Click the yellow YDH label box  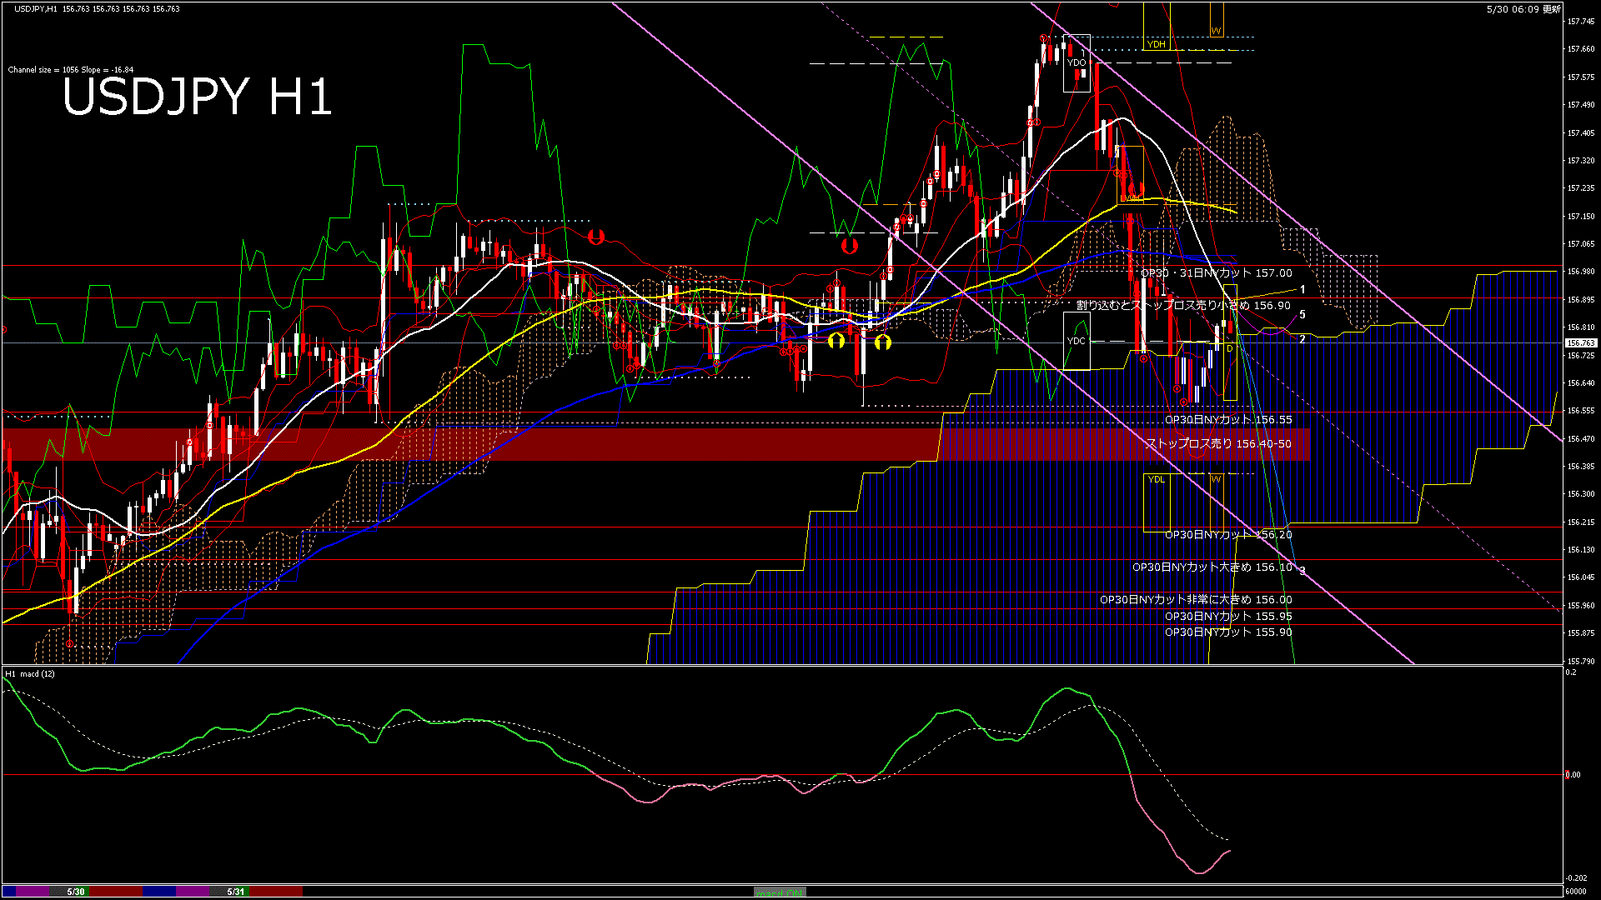(x=1156, y=44)
